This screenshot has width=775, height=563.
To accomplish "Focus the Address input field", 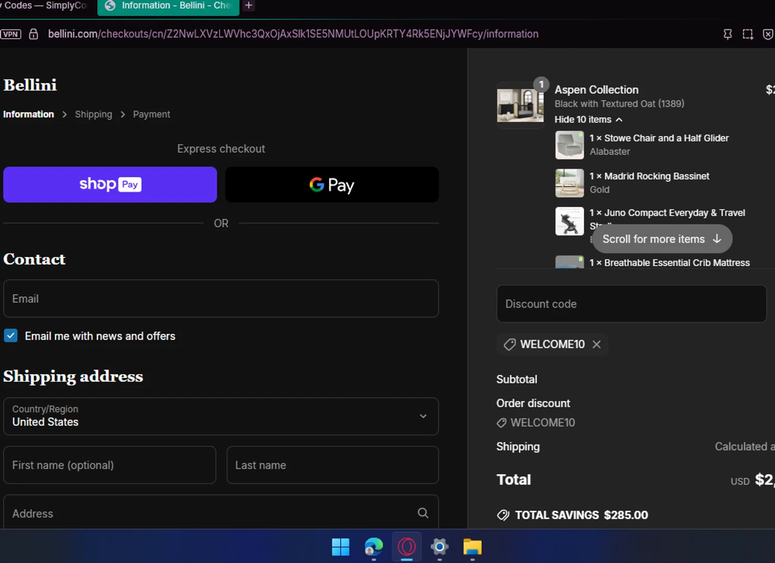I will coord(221,513).
